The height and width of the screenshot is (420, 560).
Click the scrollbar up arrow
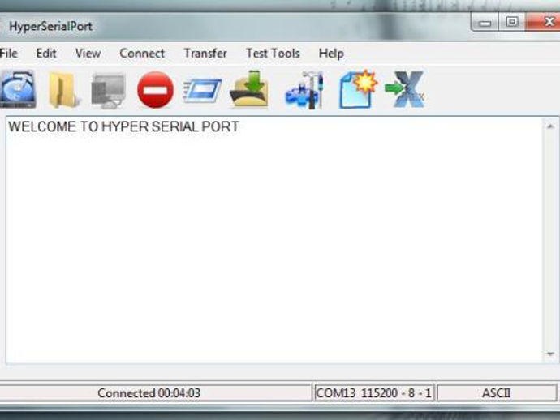(550, 126)
